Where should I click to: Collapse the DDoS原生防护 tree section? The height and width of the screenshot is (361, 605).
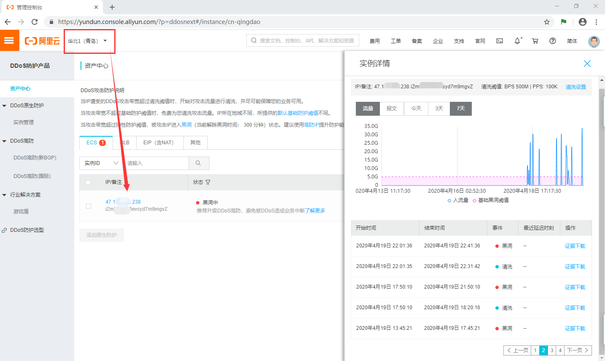[4, 106]
